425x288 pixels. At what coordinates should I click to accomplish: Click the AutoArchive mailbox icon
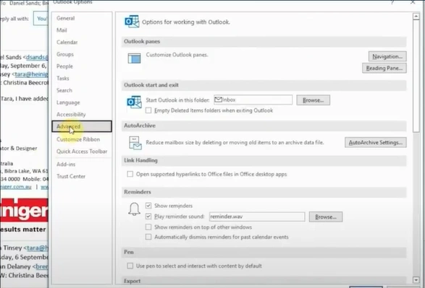pos(135,143)
